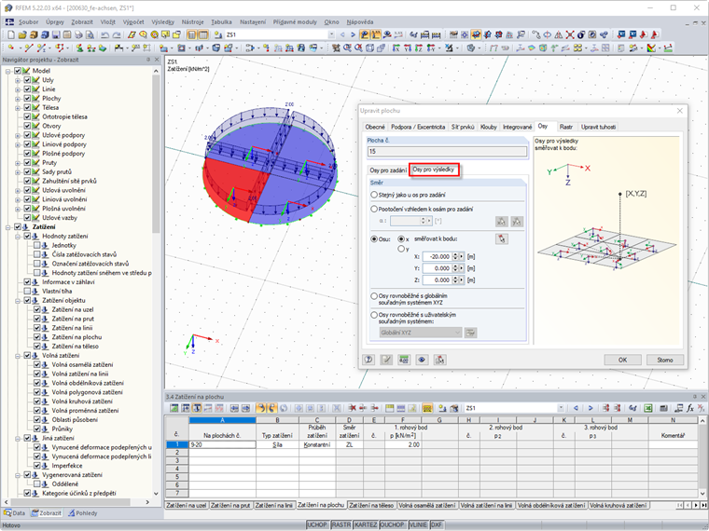Open the ZS1 load case dropdown in the top toolbar
This screenshot has height=531, width=709.
point(331,34)
